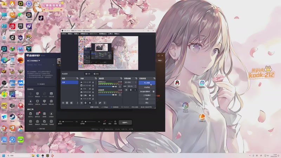Open EA app desktop icon
Screen dimensions: 281x158
(20, 60)
